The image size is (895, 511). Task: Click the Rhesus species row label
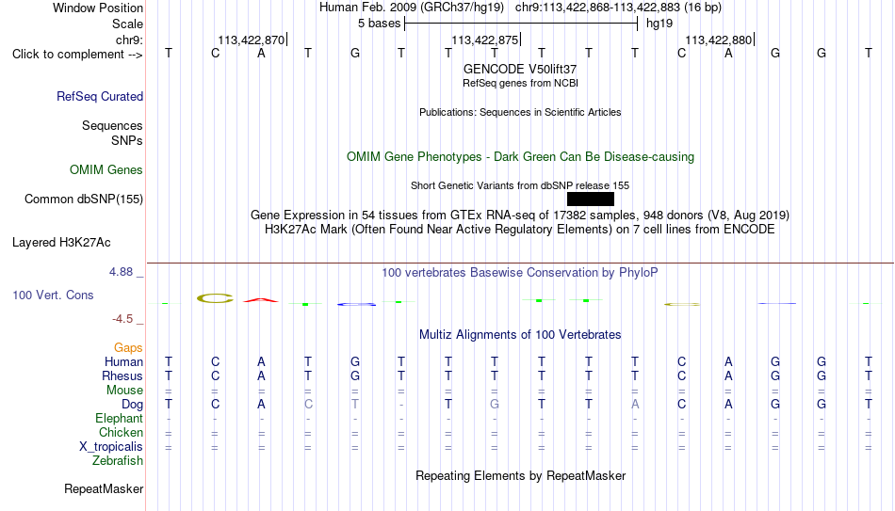[x=122, y=375]
